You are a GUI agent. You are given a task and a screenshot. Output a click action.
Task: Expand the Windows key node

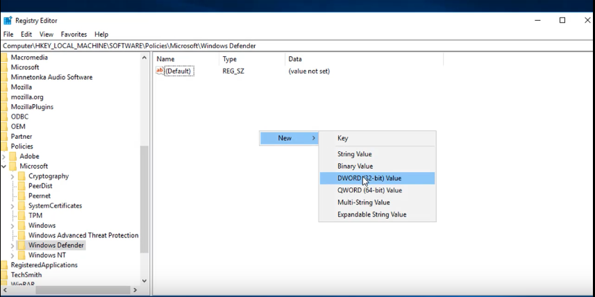click(12, 226)
